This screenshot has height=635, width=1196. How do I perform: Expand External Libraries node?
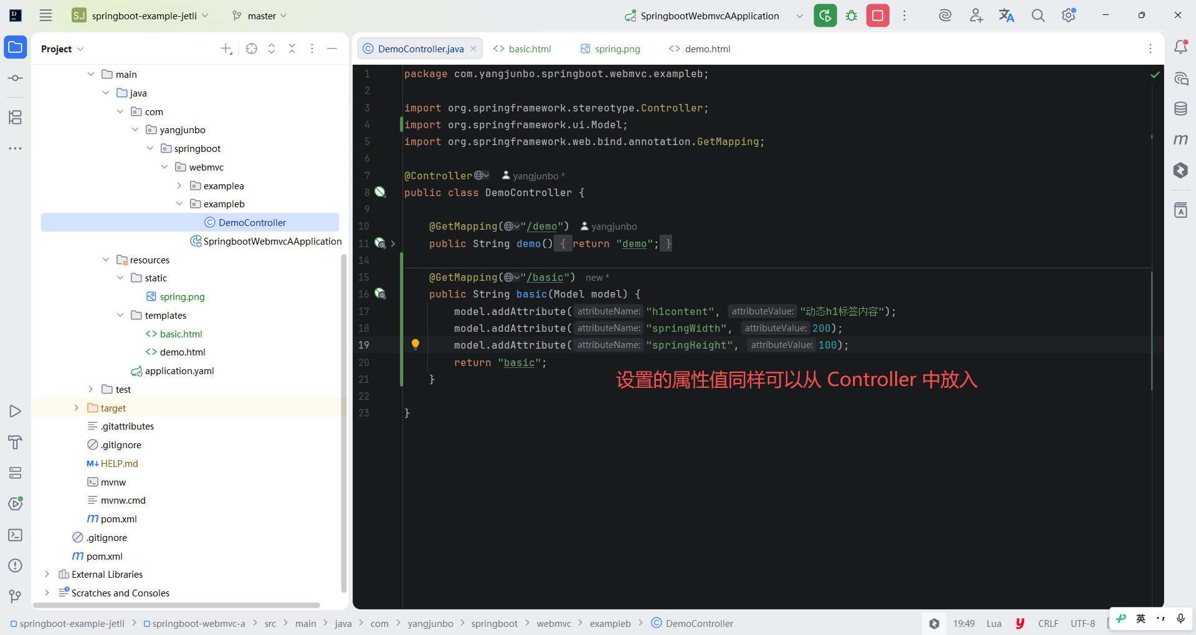click(x=47, y=574)
